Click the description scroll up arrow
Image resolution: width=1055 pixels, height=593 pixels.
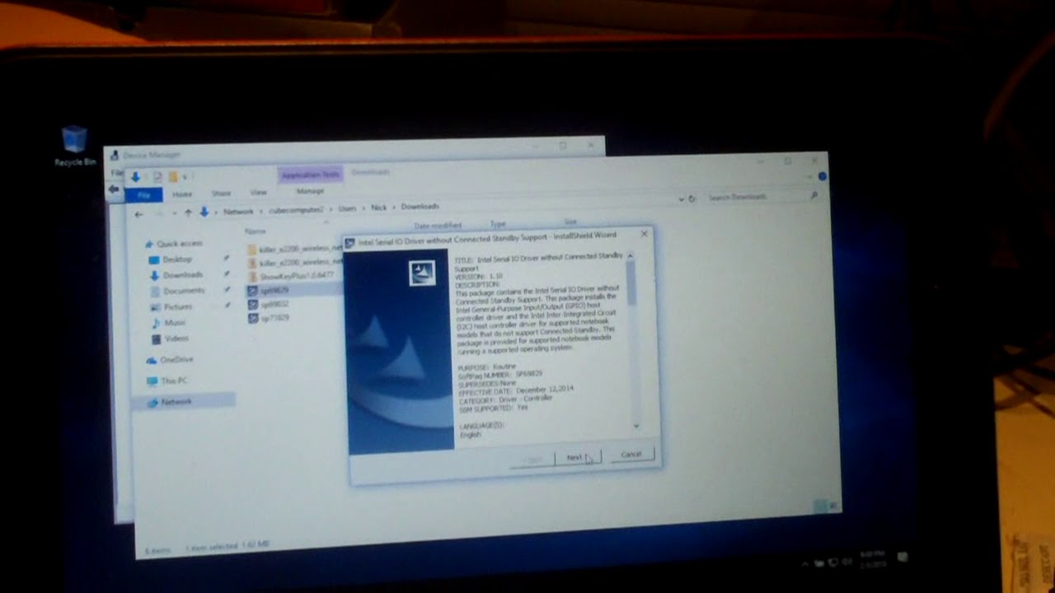(630, 255)
